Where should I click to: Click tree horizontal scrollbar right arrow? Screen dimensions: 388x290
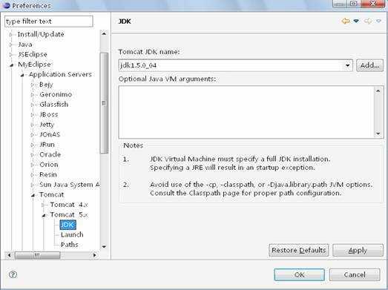[x=95, y=255]
